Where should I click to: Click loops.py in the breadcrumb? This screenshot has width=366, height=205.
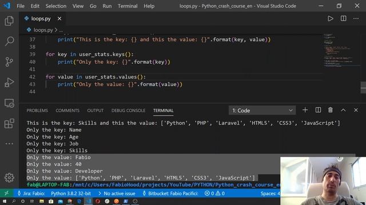pos(43,30)
